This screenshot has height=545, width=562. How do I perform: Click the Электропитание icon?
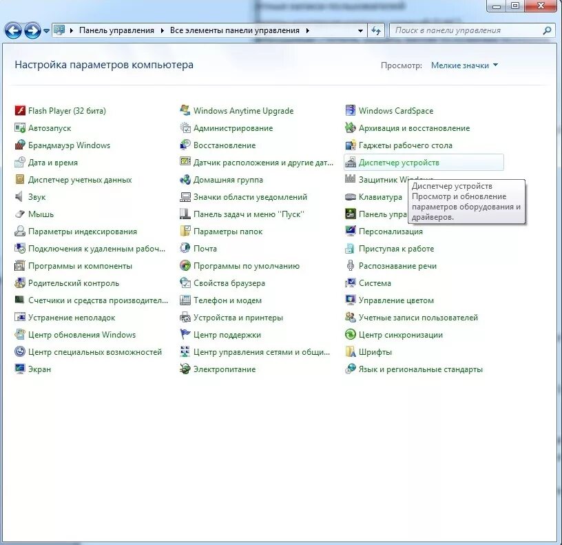185,369
